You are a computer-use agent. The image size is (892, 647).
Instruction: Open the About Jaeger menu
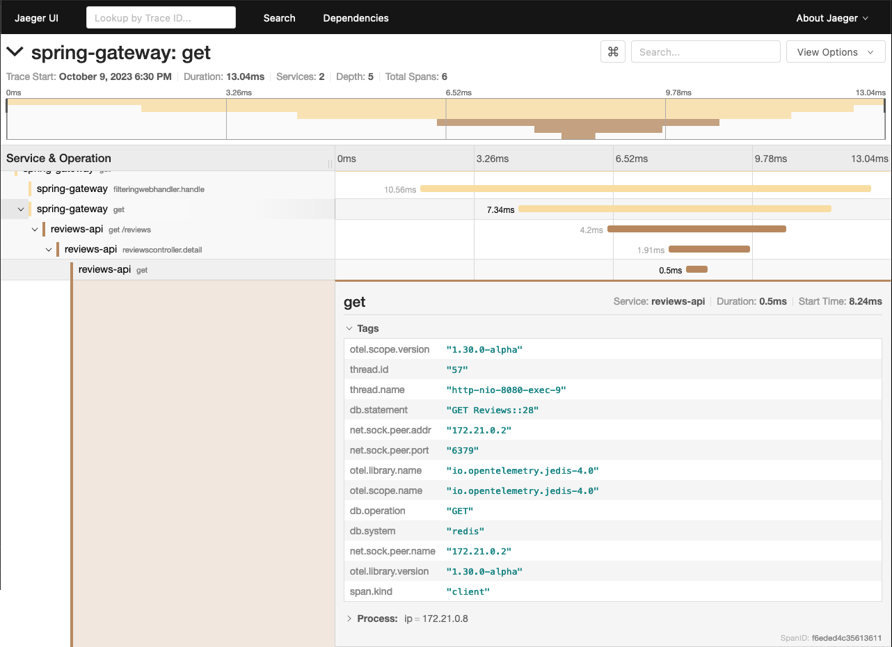[x=832, y=18]
